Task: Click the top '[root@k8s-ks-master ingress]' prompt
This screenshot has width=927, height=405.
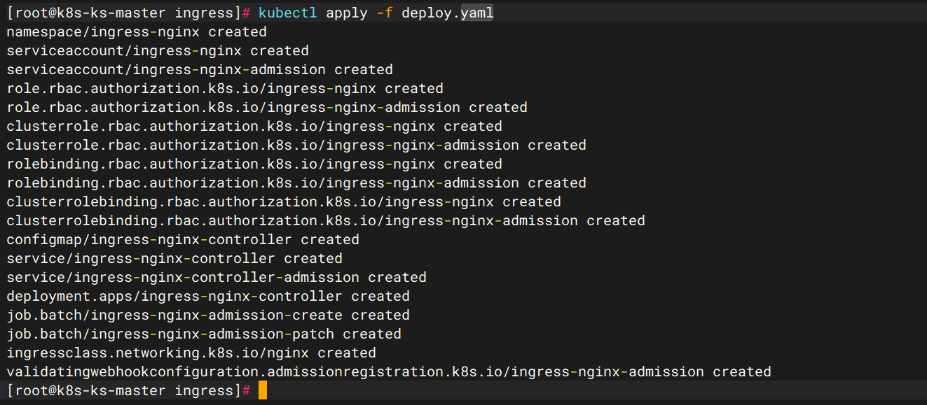Action: click(x=125, y=13)
